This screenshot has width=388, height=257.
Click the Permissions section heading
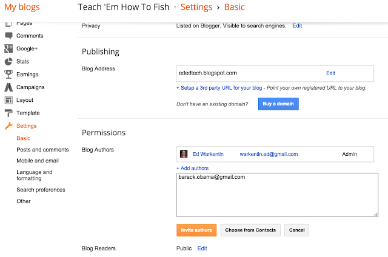(104, 133)
